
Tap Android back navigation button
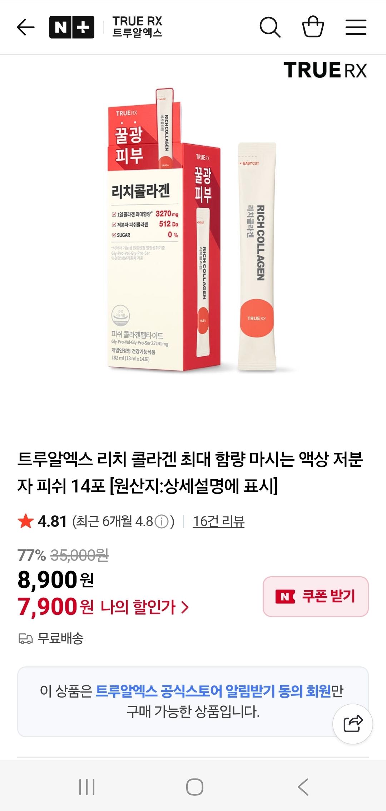pos(303,787)
